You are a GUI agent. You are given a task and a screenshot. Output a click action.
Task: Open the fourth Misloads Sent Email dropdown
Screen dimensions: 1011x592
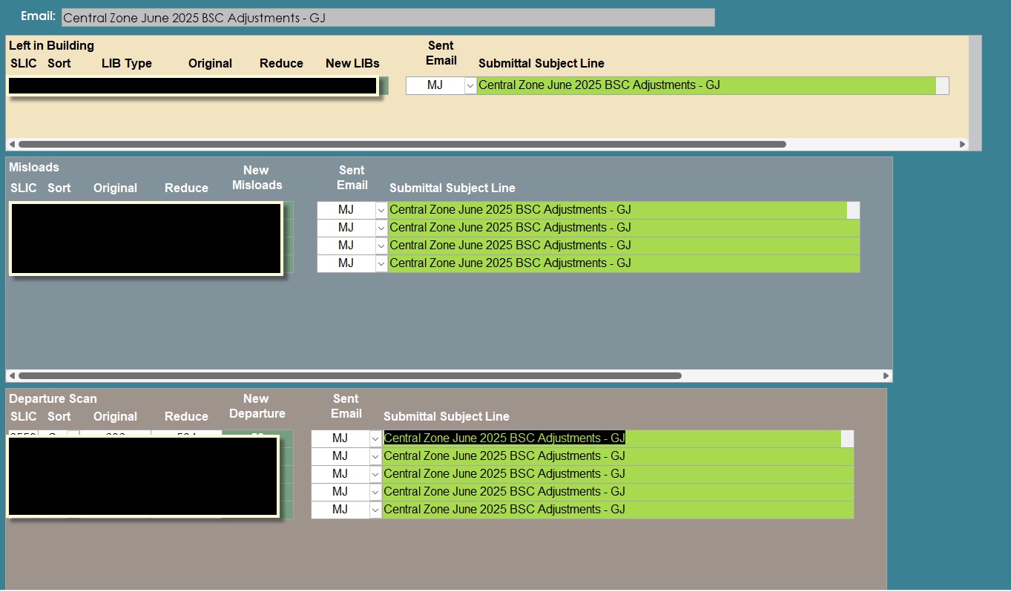click(x=381, y=263)
